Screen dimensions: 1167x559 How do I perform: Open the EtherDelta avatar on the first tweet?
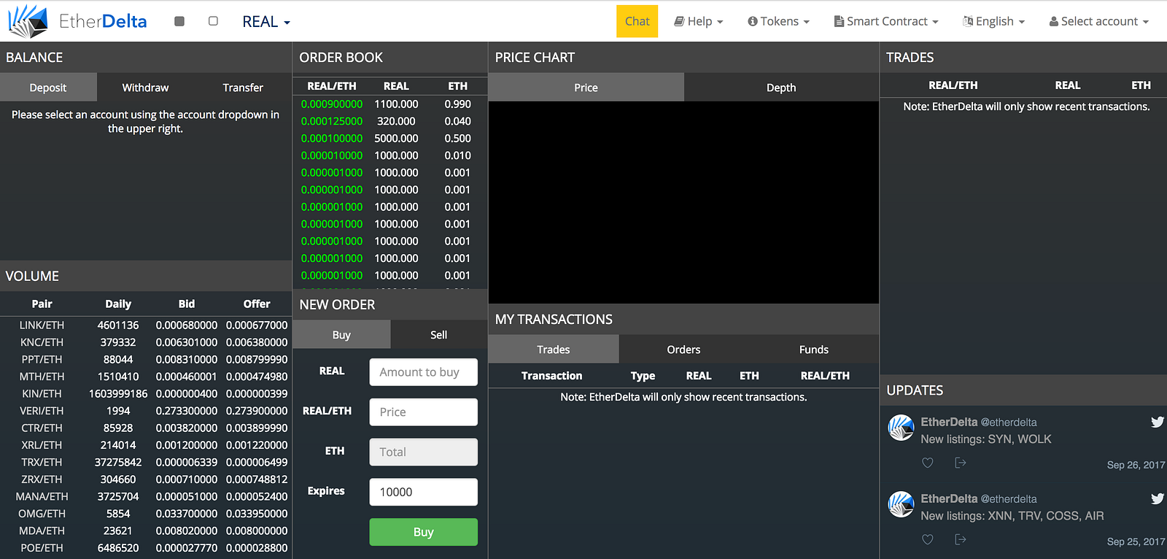pyautogui.click(x=901, y=428)
